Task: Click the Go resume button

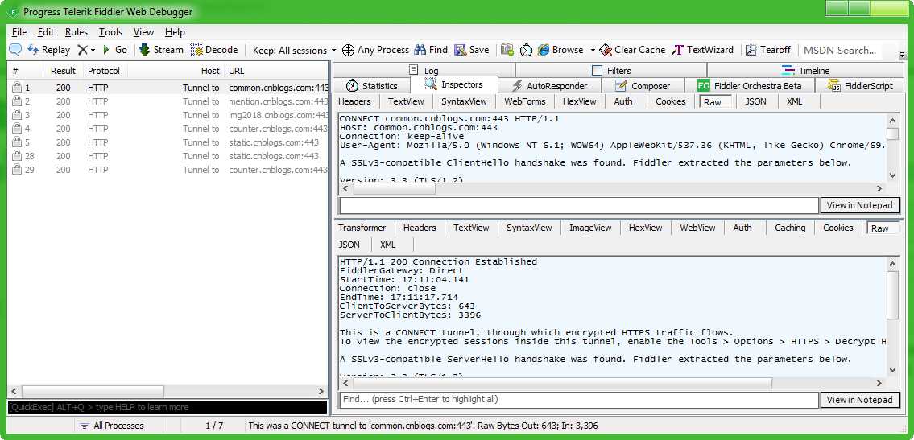Action: [x=115, y=50]
